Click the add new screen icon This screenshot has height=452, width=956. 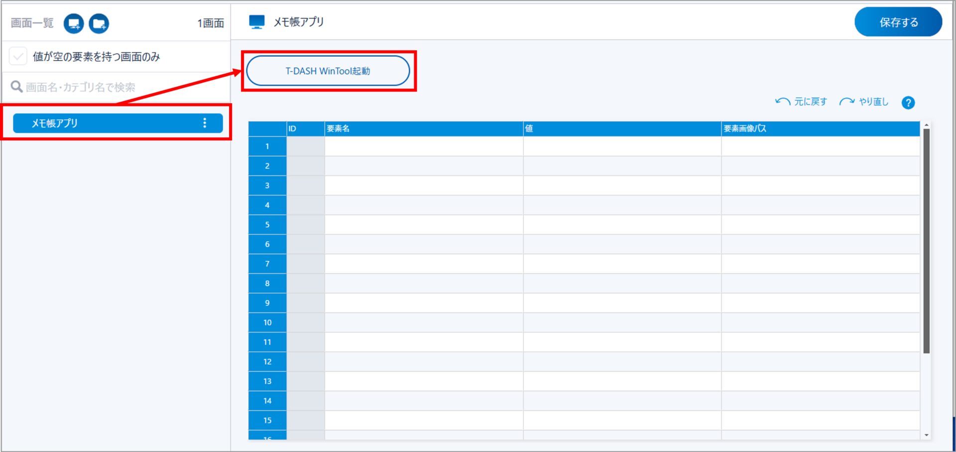coord(74,23)
